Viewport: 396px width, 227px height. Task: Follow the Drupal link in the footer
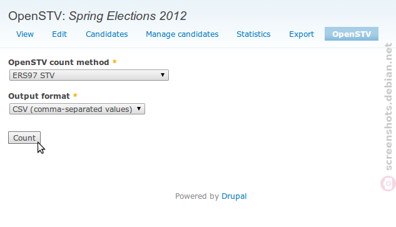click(x=234, y=196)
